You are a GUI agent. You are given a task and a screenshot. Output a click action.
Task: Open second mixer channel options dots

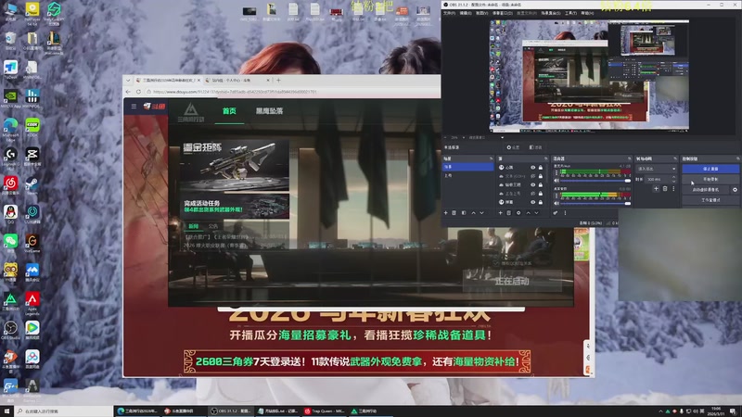556,196
